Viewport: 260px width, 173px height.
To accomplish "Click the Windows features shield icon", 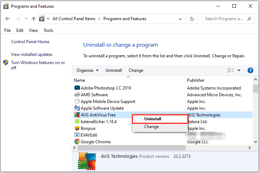I will pyautogui.click(x=6, y=63).
